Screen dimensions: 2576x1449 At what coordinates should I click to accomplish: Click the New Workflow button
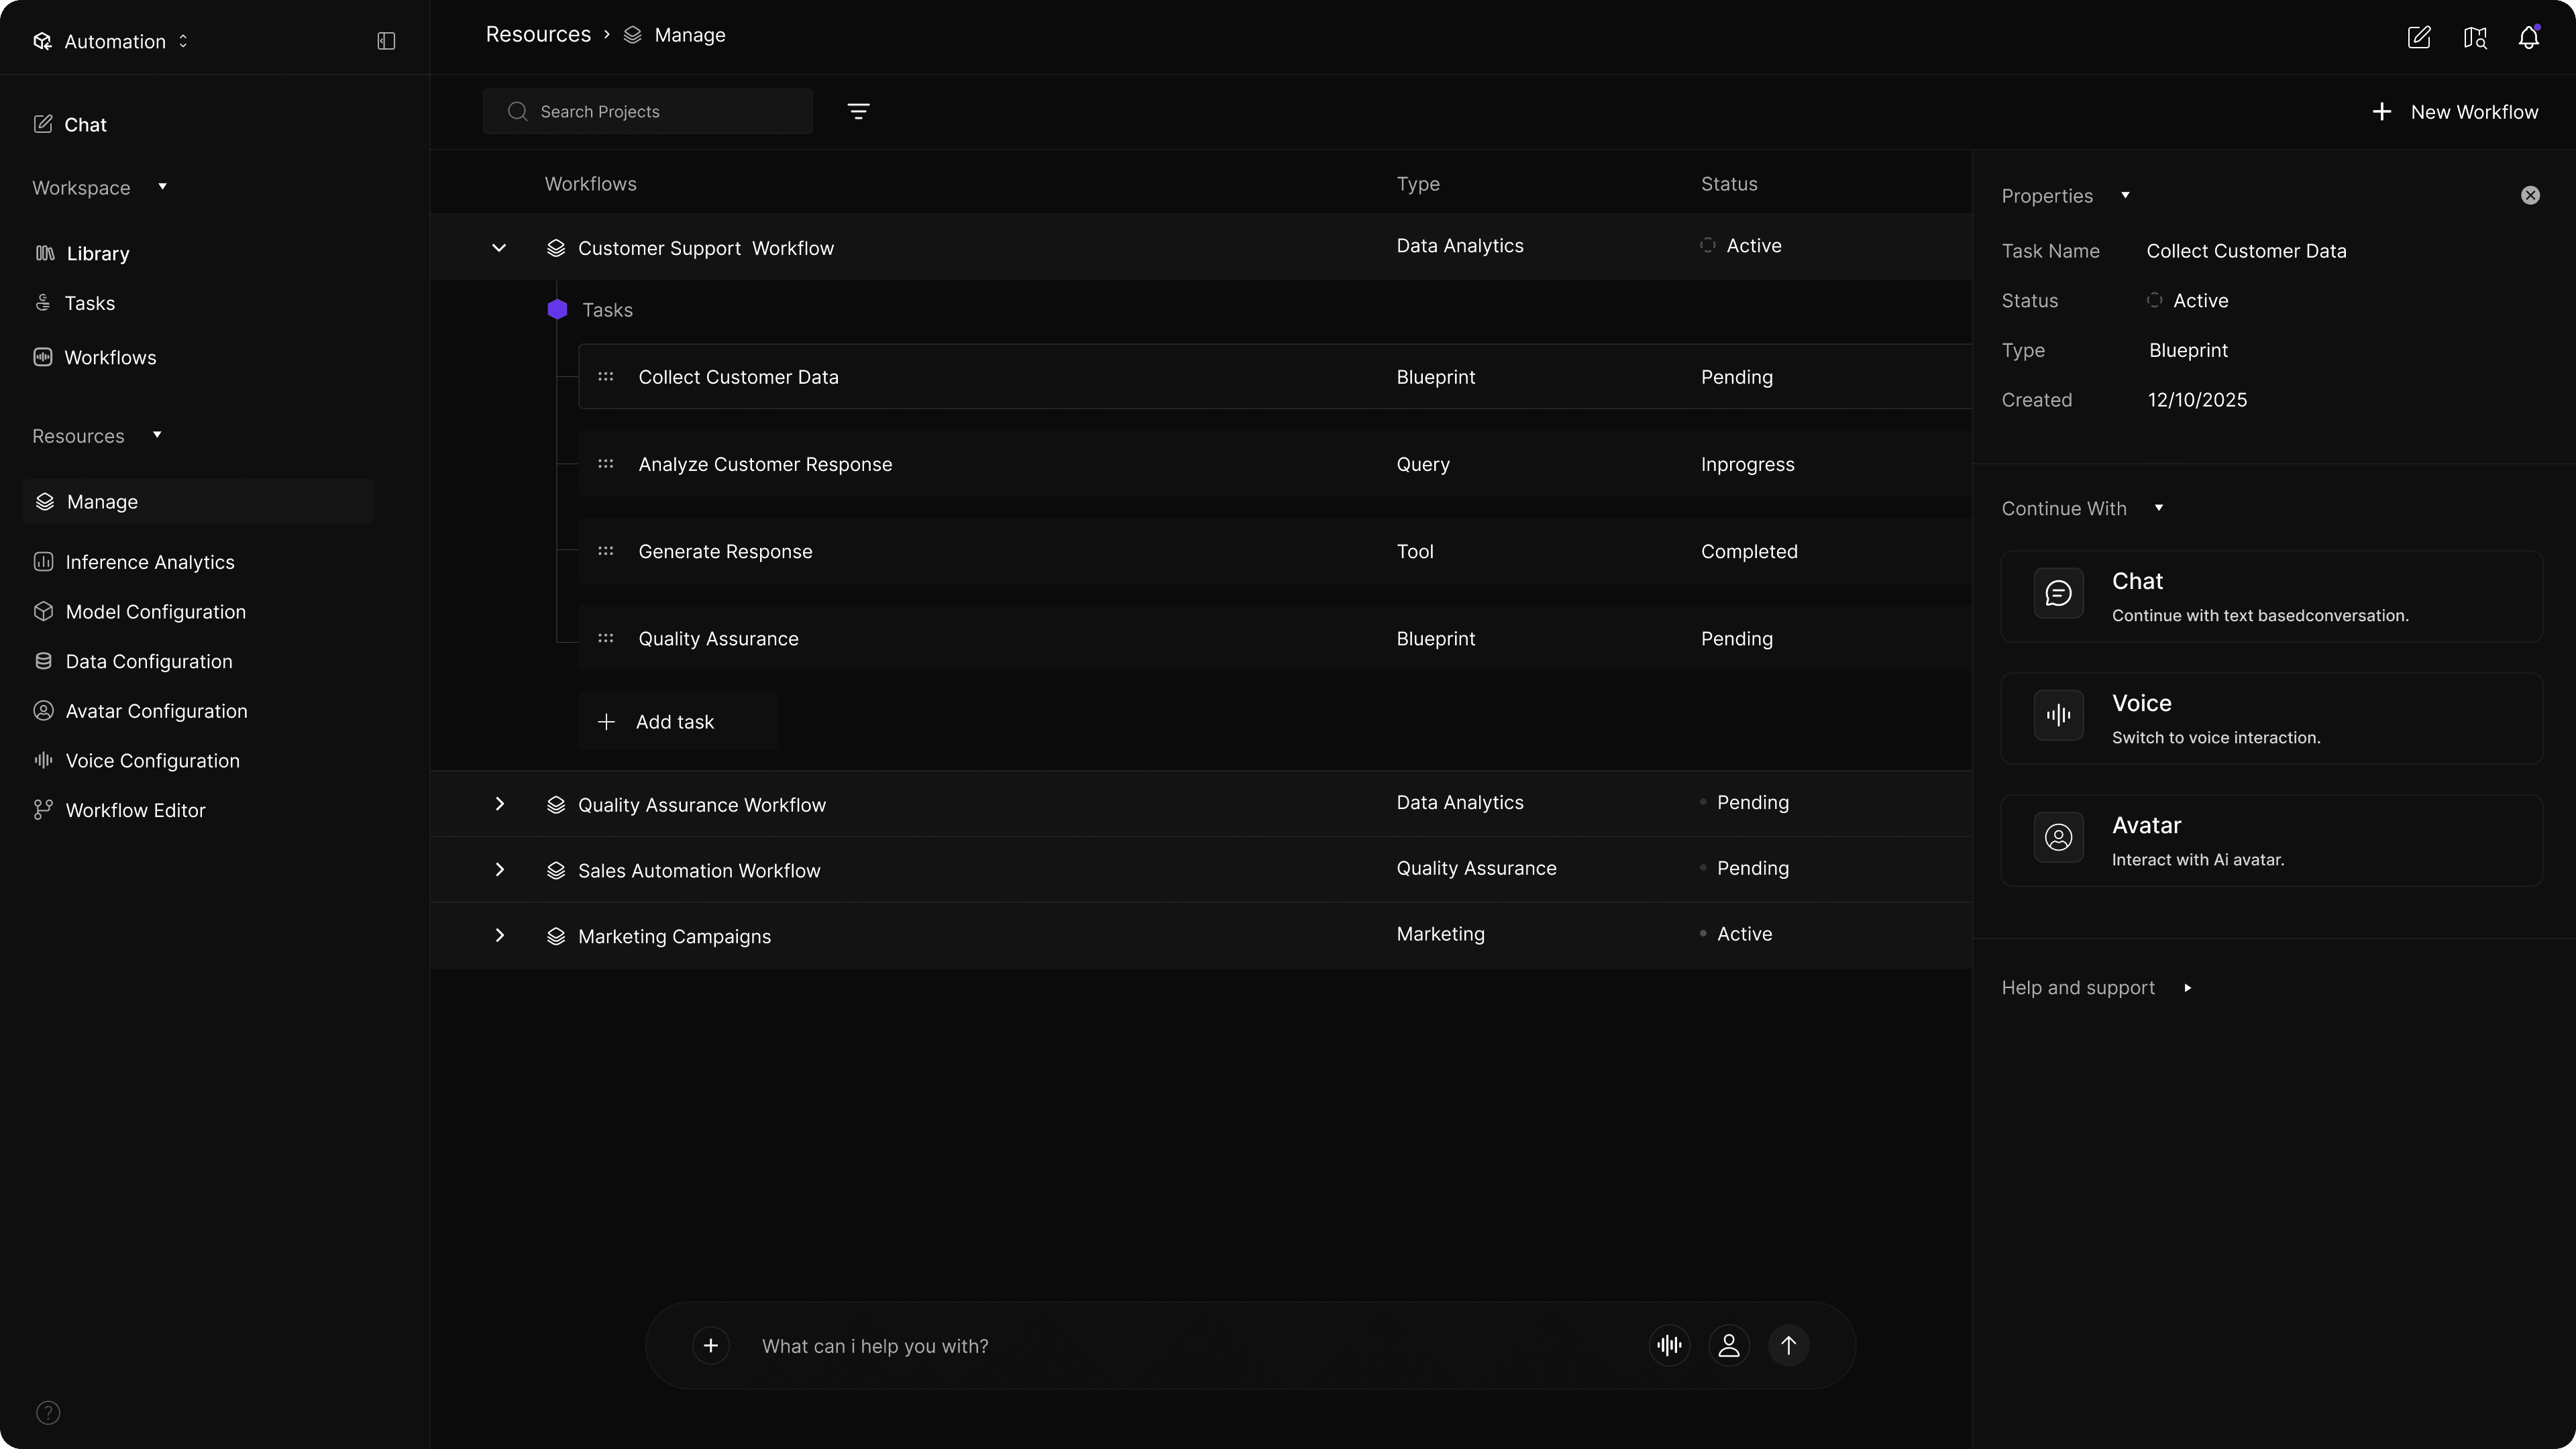[2454, 112]
